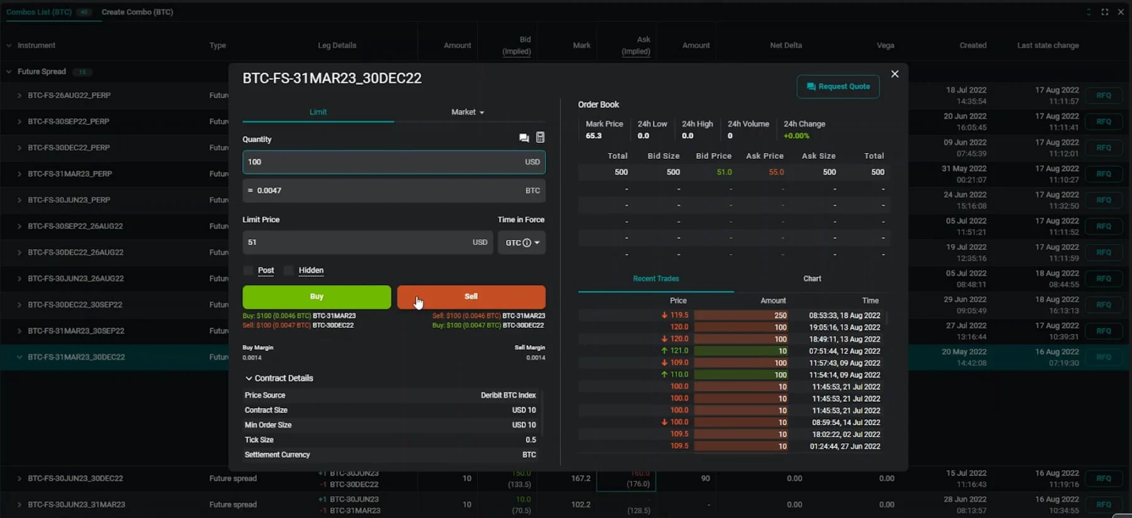The height and width of the screenshot is (518, 1132).
Task: Click the info icon next to GTC
Action: point(527,243)
